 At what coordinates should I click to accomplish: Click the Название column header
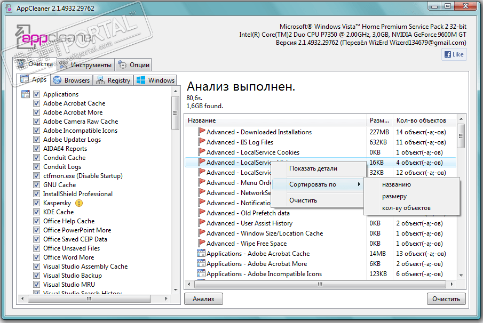click(275, 120)
